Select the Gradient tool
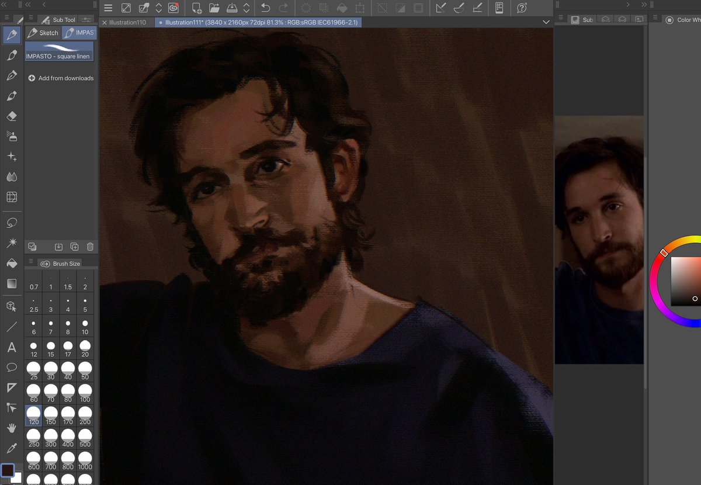This screenshot has height=485, width=701. (x=12, y=283)
